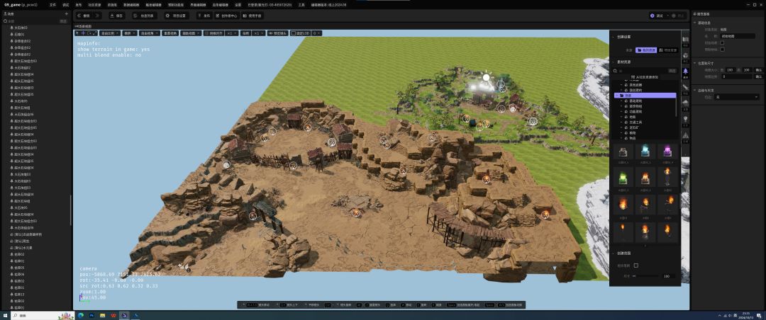Click the redo forward arrow
Image resolution: width=766 pixels, height=320 pixels.
click(x=97, y=16)
